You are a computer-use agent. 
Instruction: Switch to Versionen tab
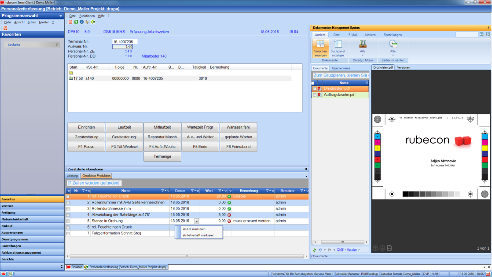404,67
